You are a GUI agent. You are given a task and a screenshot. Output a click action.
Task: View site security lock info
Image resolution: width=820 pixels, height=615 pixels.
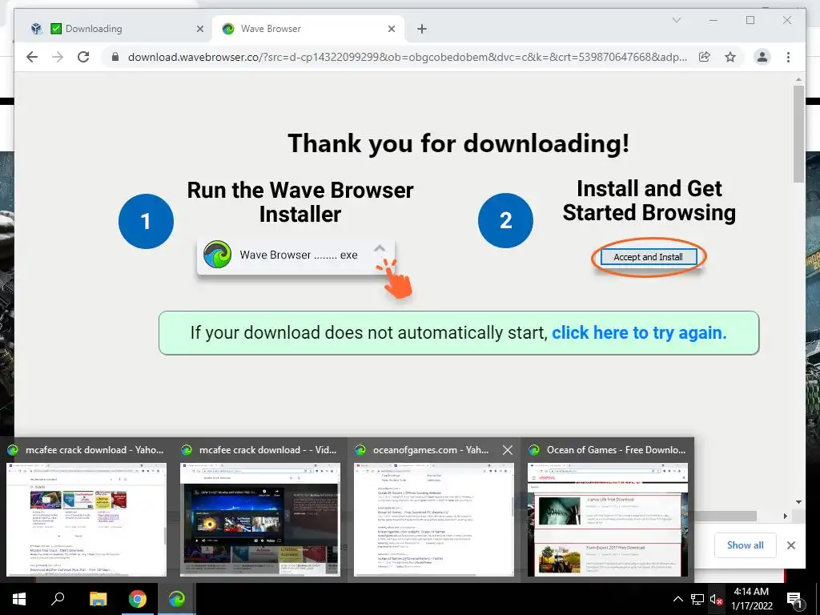pos(115,57)
